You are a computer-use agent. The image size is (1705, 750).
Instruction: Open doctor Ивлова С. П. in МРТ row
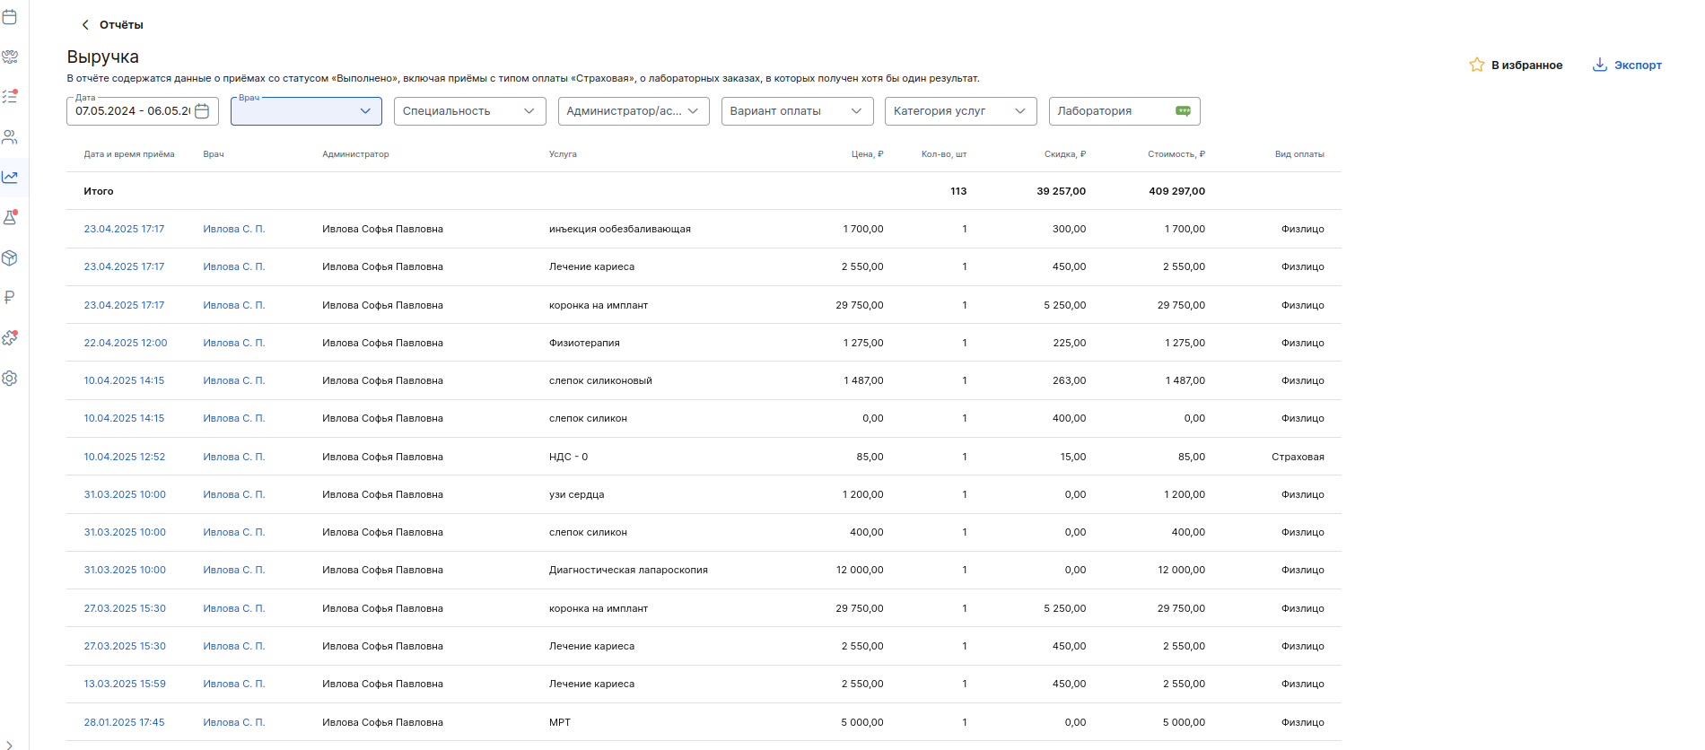[x=234, y=722]
